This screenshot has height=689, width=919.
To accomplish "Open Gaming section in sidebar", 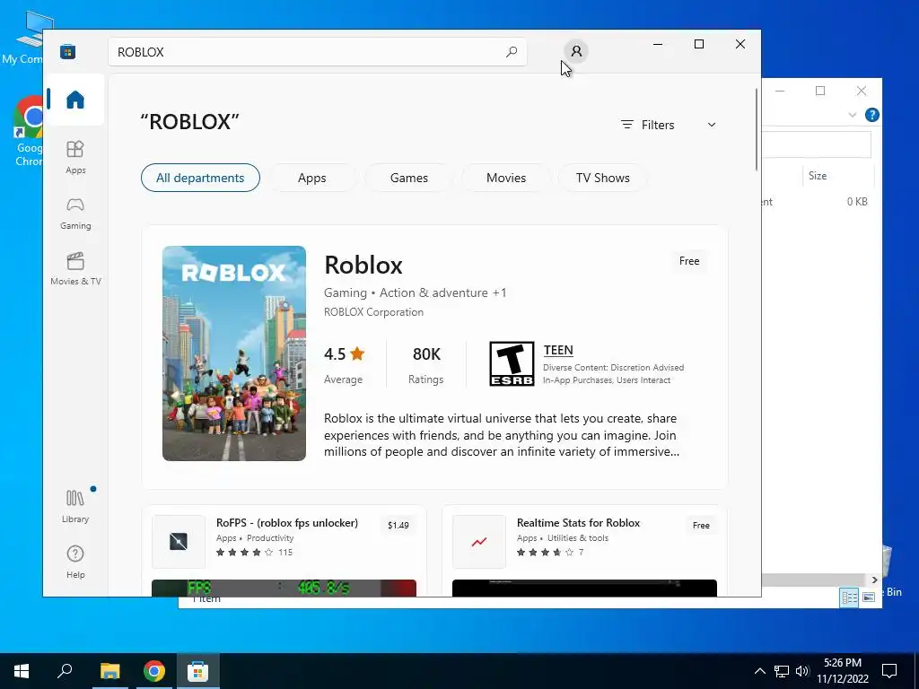I will coord(75,214).
